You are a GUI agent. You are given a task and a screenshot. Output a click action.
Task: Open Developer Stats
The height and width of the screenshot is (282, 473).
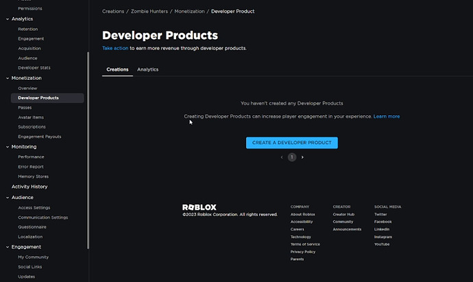click(x=34, y=68)
